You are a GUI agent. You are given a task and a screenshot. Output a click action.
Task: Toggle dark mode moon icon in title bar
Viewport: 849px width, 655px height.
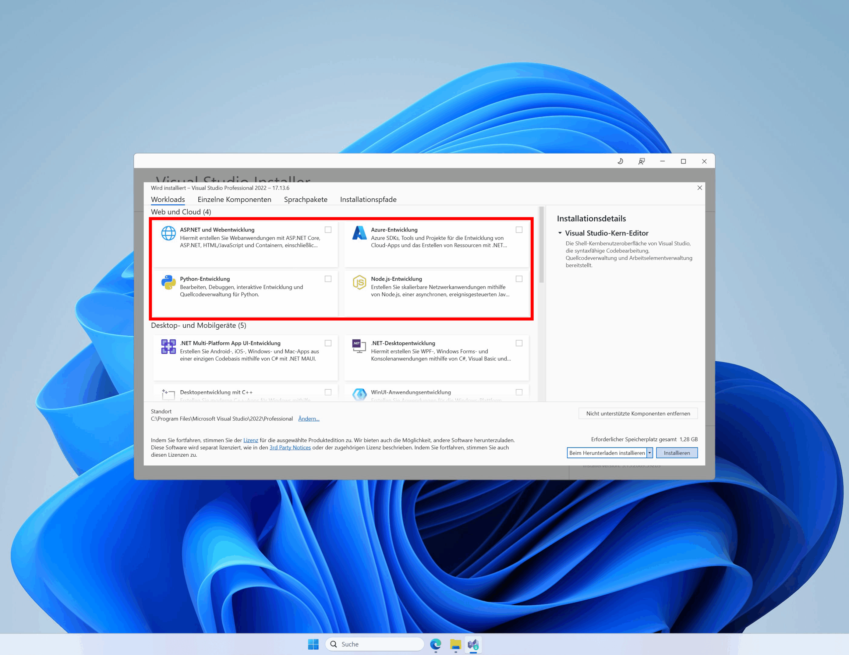[x=620, y=161]
